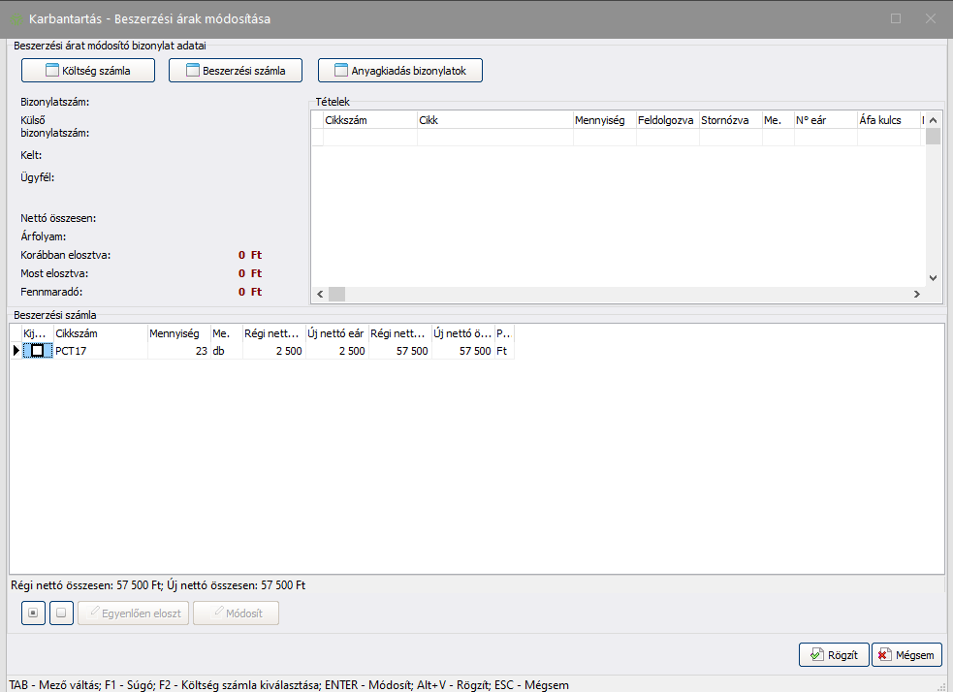Click the Költség számla button
This screenshot has width=953, height=692.
tap(88, 70)
